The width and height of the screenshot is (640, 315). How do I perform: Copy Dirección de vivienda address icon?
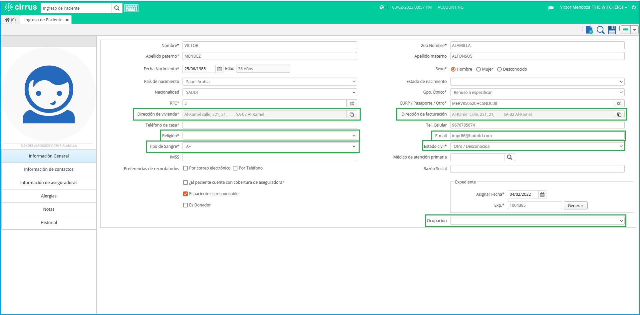[x=352, y=115]
